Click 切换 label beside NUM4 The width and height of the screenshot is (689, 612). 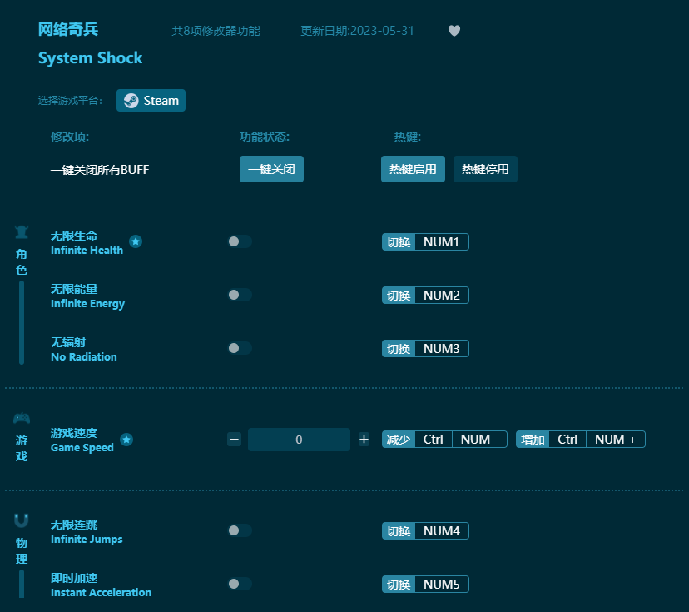click(399, 530)
